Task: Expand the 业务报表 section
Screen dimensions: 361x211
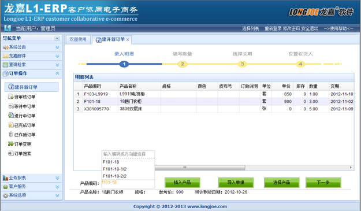Action: (x=57, y=178)
